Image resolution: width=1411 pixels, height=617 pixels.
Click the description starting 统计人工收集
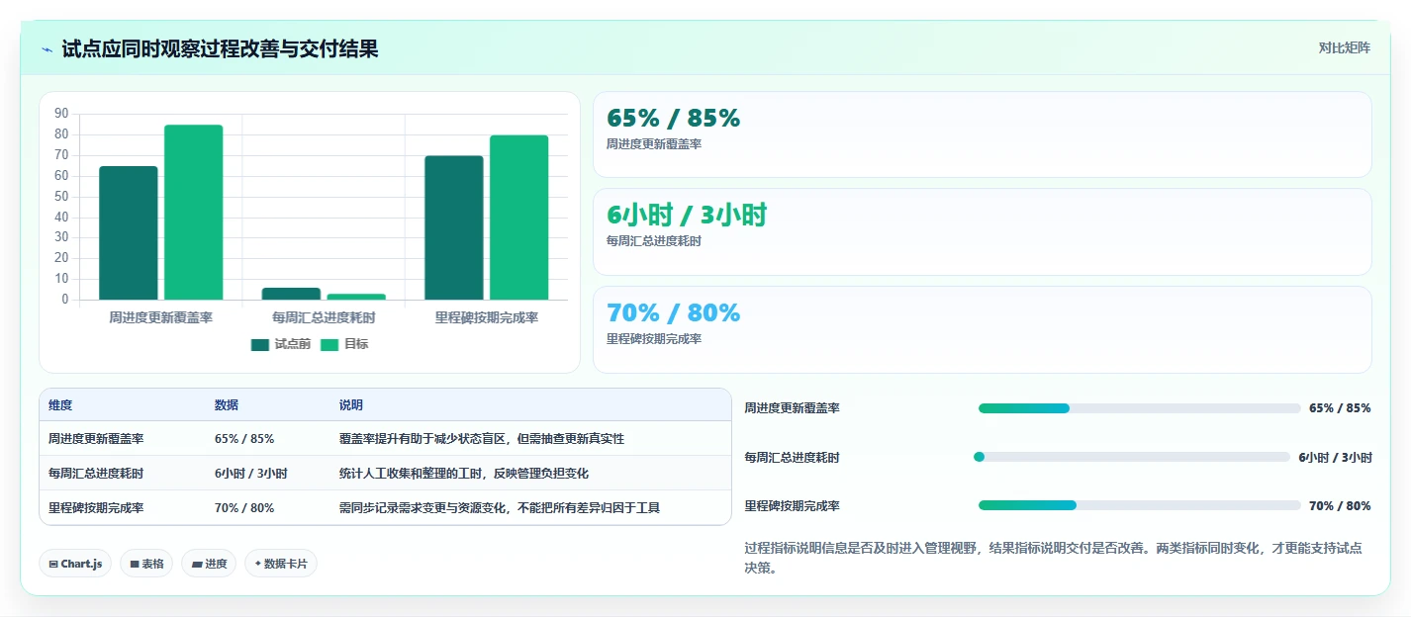point(464,474)
